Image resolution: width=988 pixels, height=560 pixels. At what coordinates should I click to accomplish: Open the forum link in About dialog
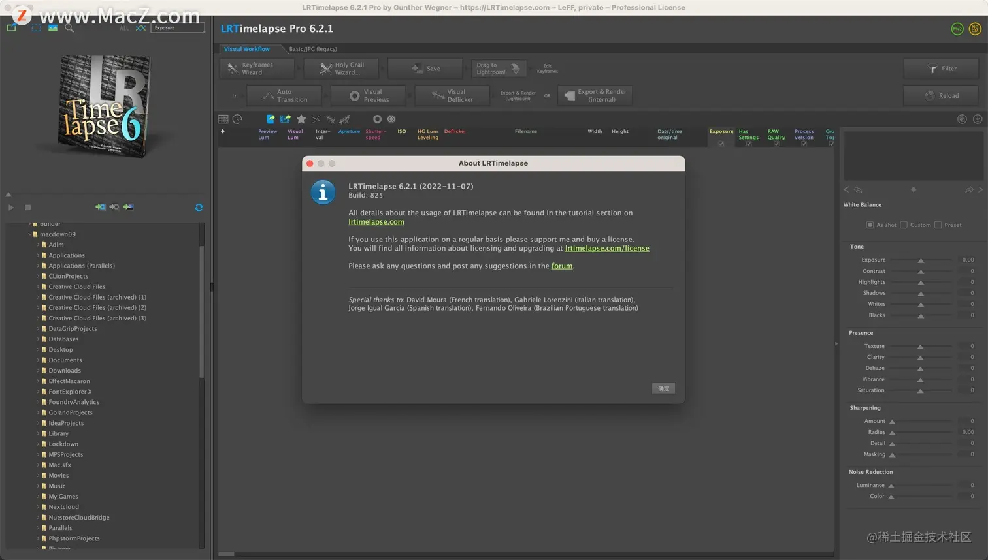coord(562,266)
